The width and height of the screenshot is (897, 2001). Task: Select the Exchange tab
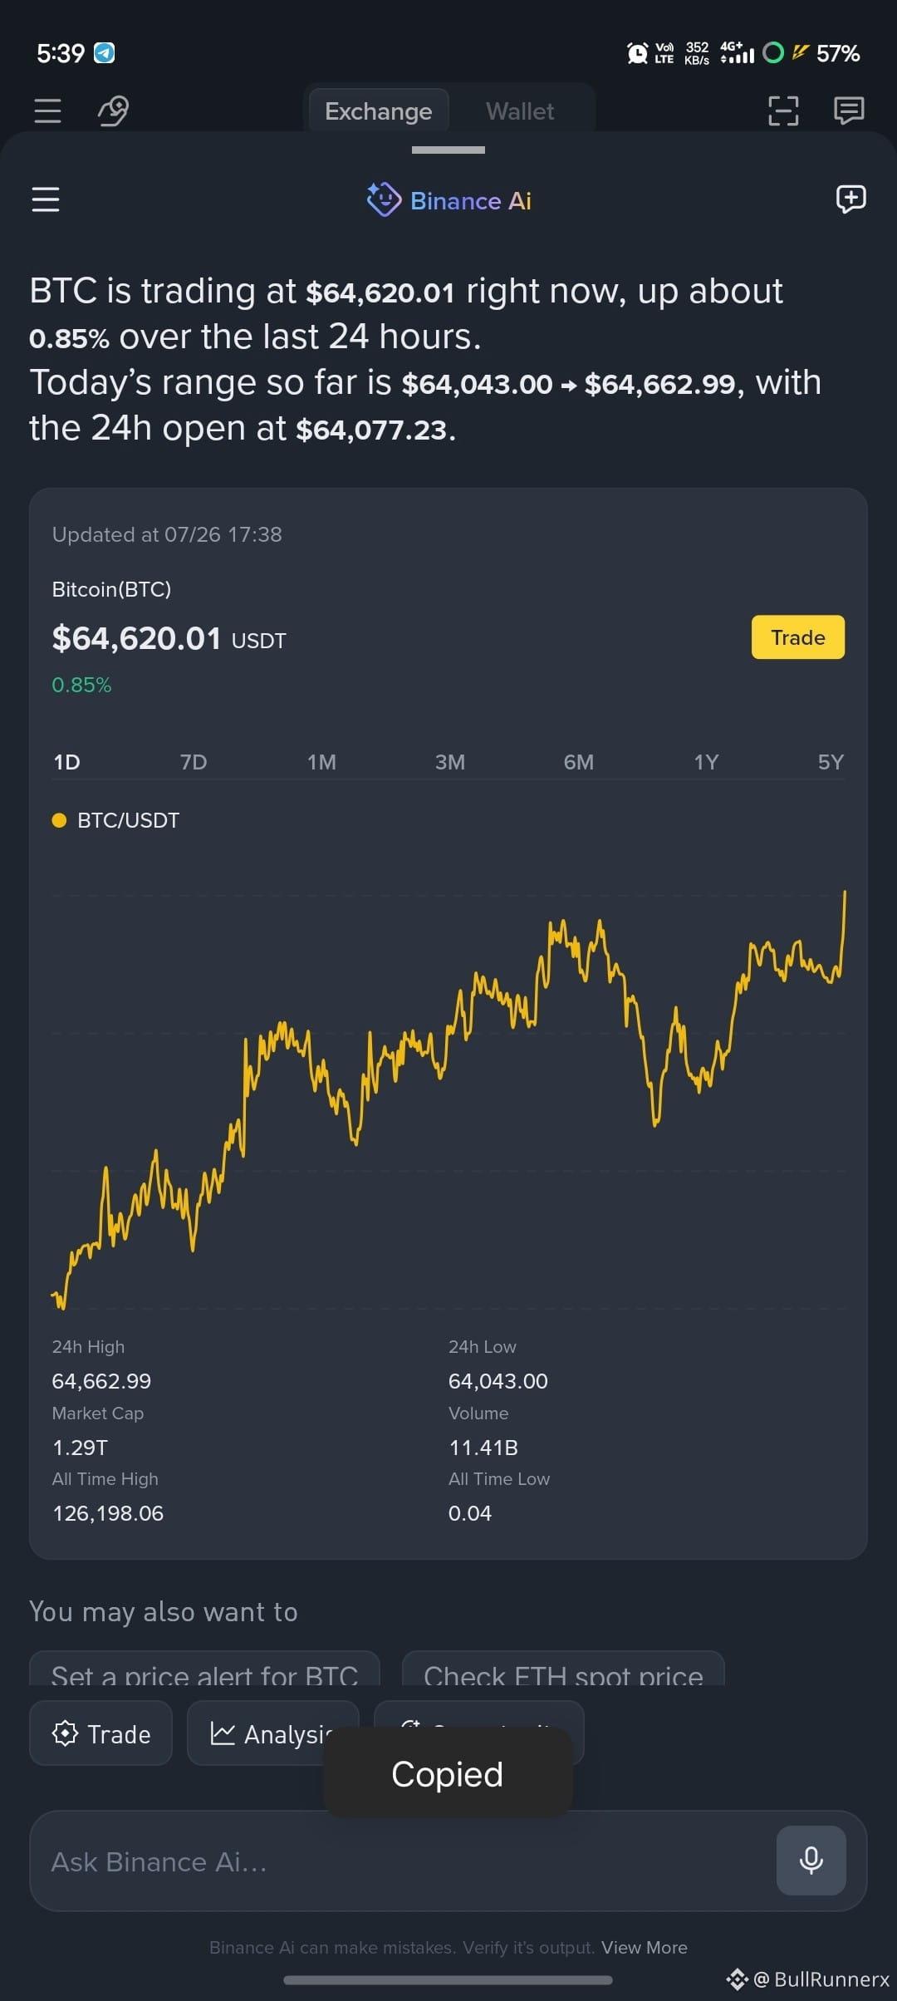[x=379, y=111]
